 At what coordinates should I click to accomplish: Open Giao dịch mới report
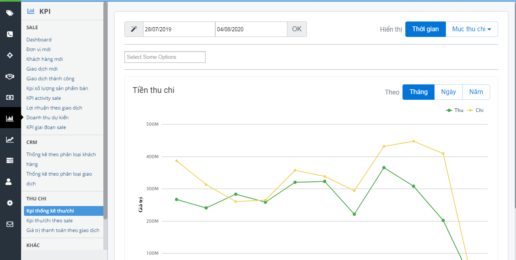tap(42, 69)
